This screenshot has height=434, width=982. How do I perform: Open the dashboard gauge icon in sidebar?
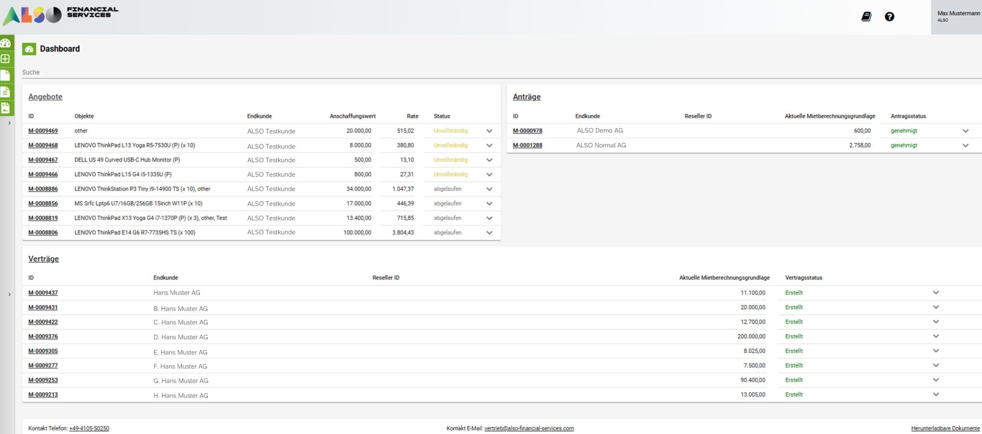[6, 43]
